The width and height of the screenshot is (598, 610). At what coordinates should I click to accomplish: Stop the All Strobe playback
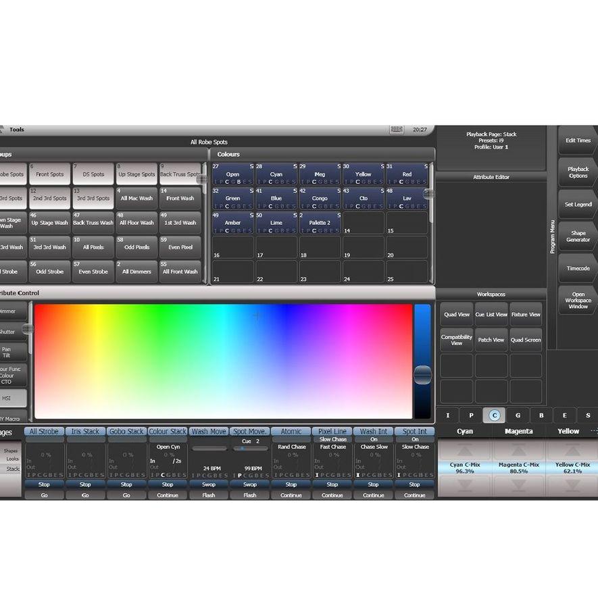click(44, 485)
